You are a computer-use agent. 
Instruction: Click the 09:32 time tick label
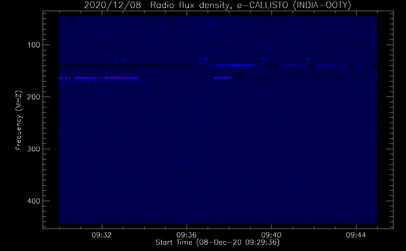pos(102,235)
